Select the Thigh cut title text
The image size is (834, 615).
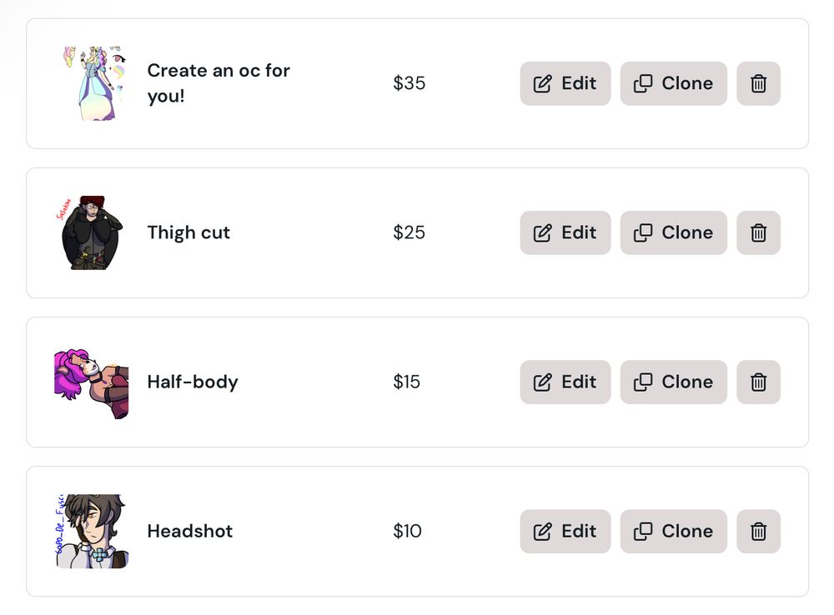point(188,232)
